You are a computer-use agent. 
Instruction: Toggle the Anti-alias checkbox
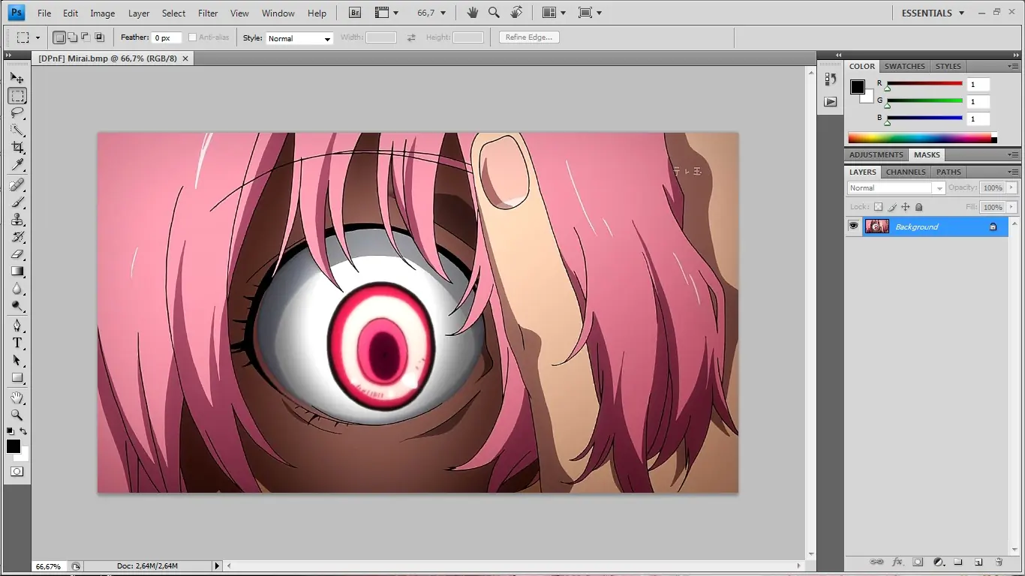point(192,37)
